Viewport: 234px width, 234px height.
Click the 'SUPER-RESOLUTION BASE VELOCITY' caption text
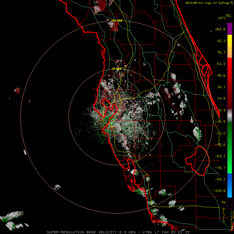click(x=82, y=232)
